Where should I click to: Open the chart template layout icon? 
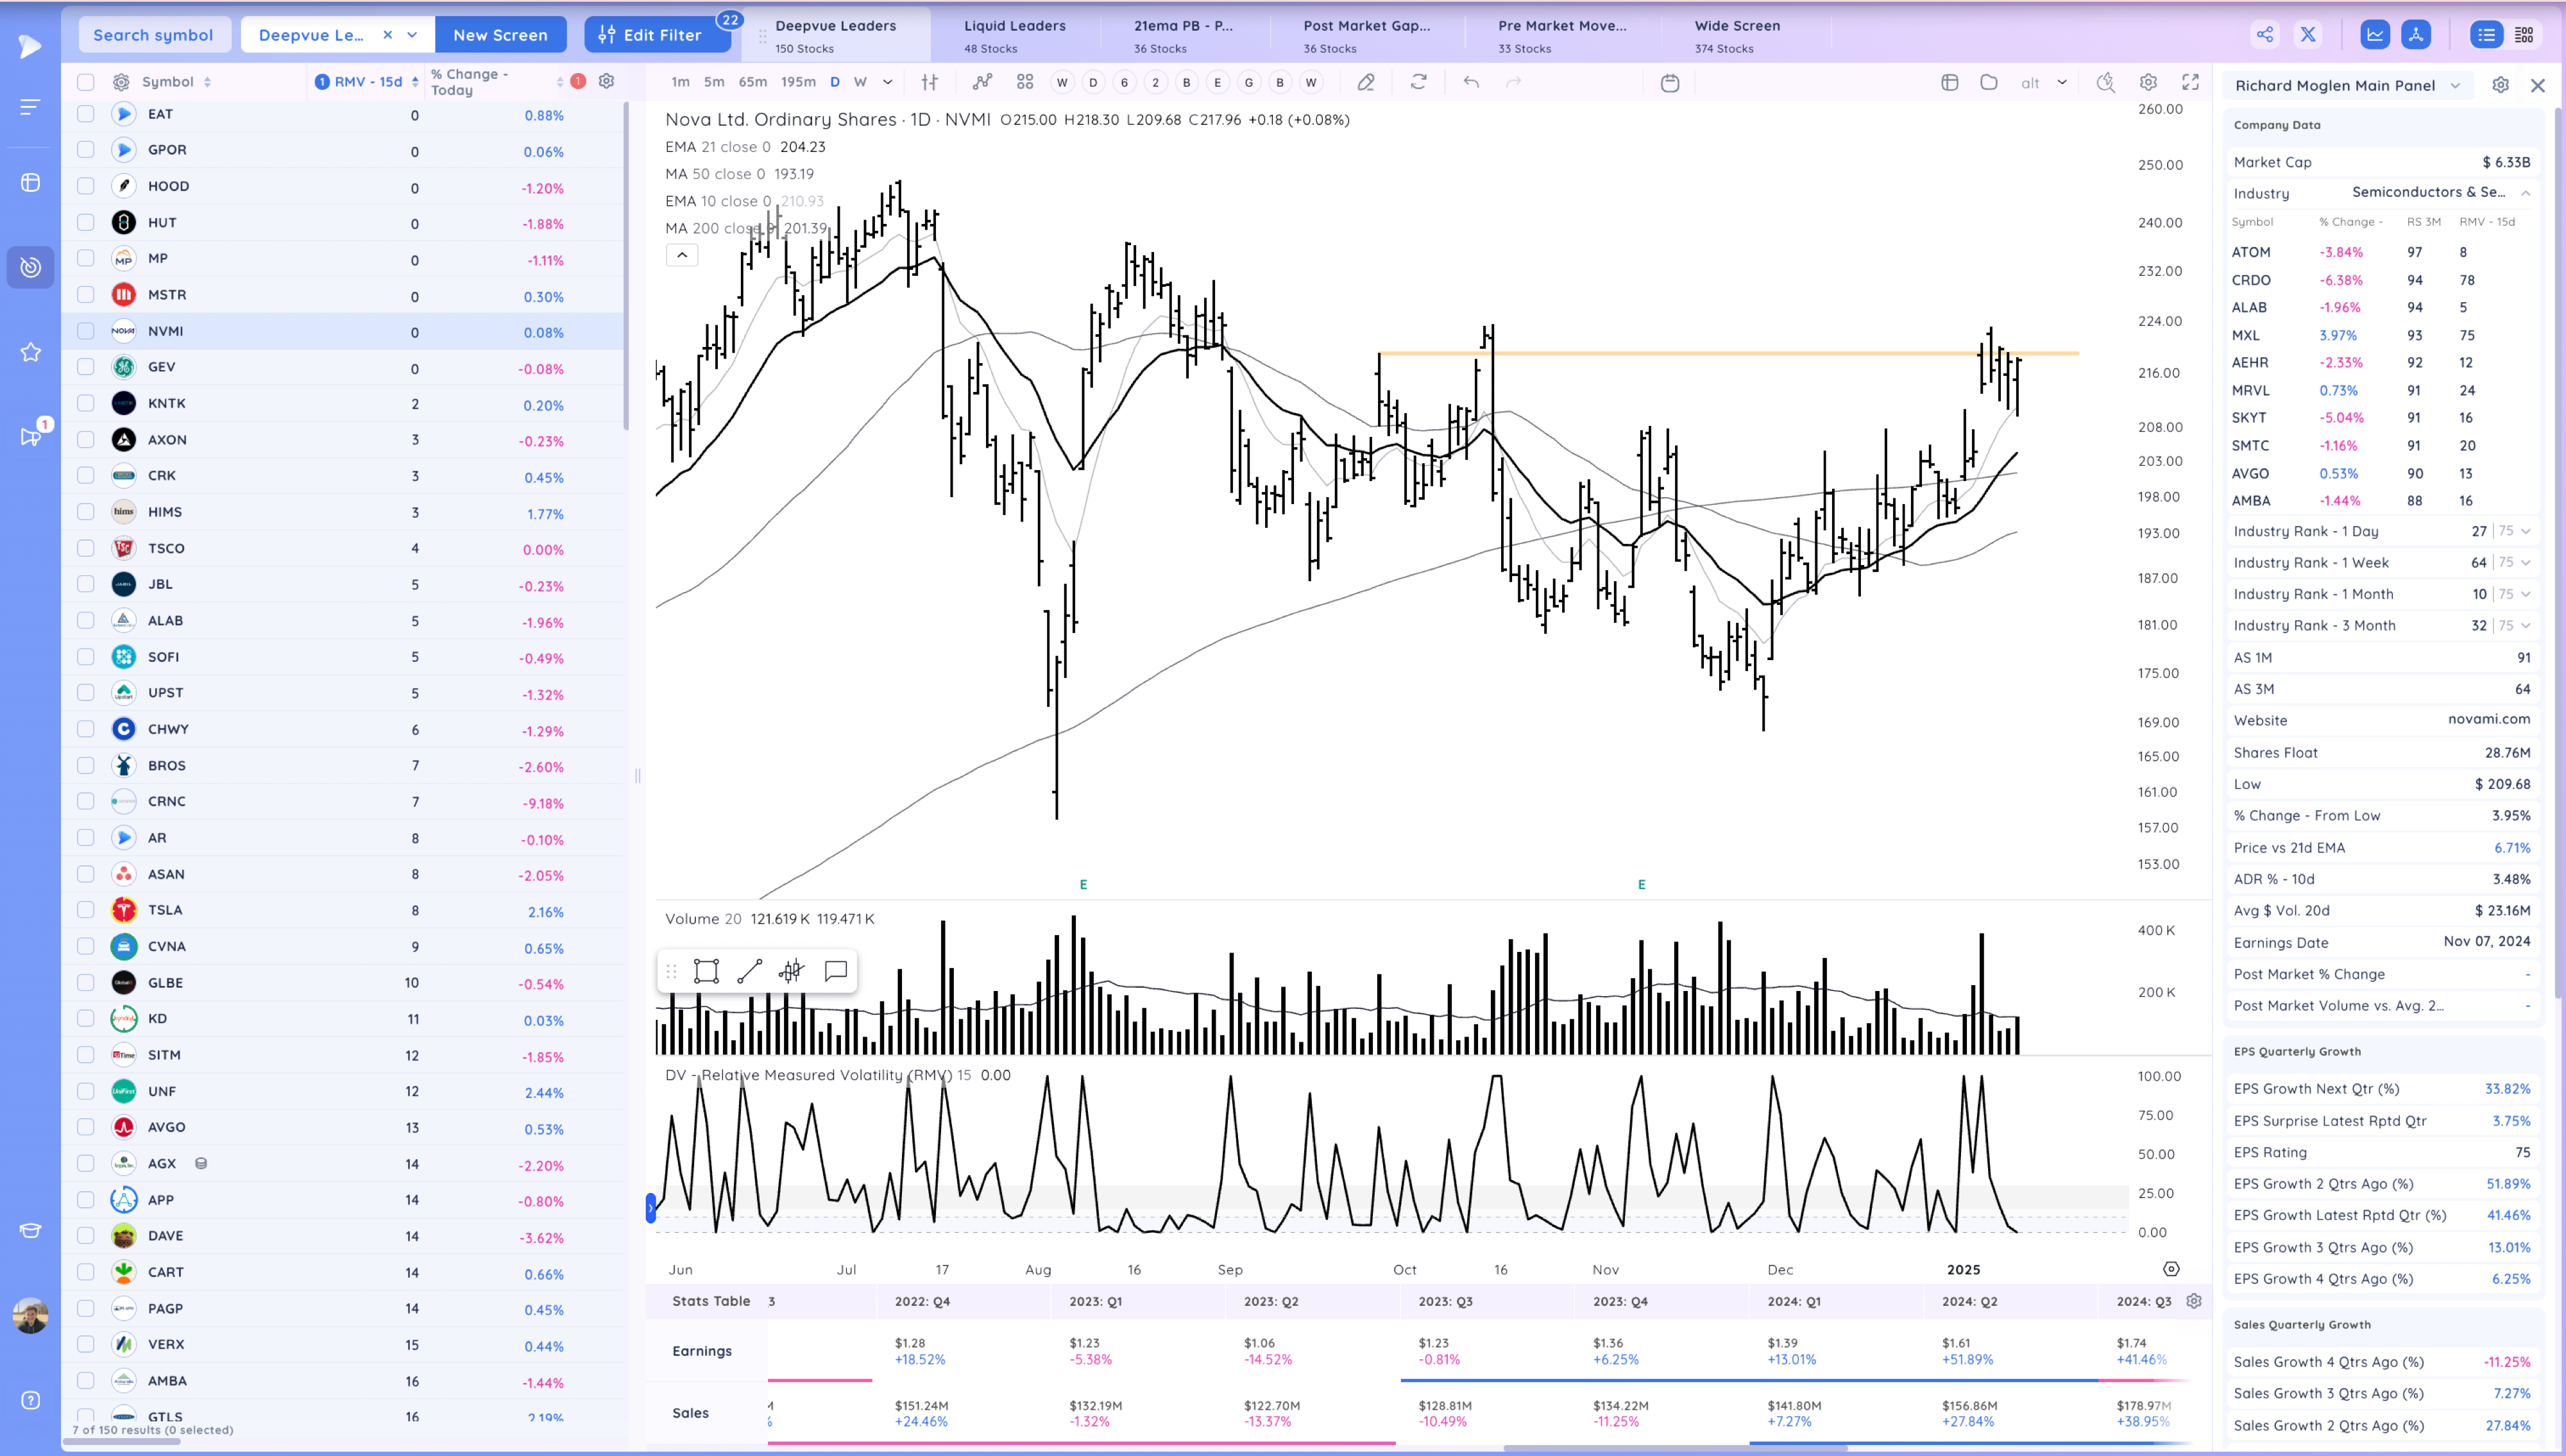pyautogui.click(x=1949, y=82)
